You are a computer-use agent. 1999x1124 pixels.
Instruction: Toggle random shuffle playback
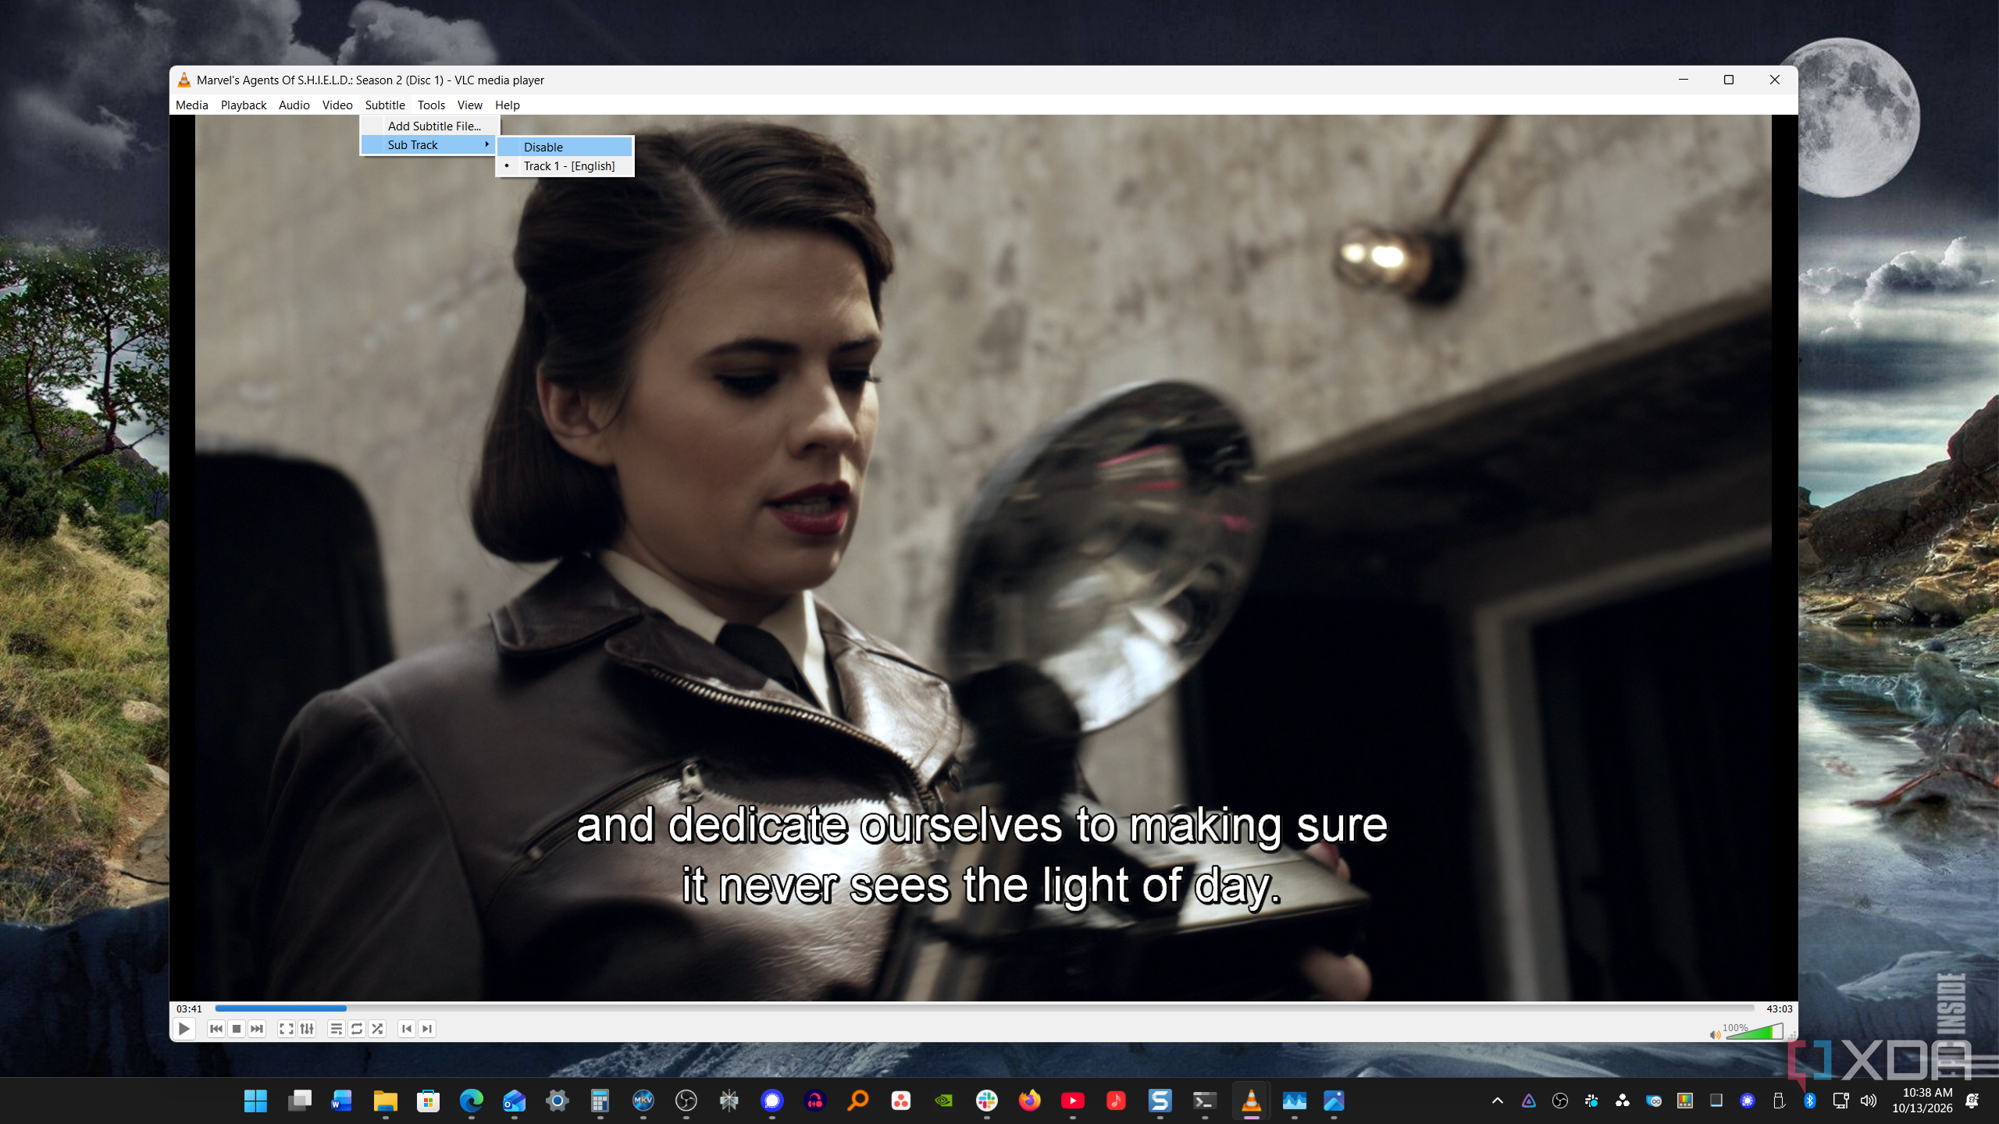click(x=377, y=1029)
